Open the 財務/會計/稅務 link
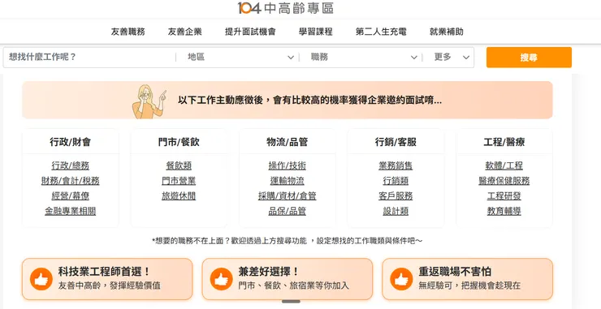This screenshot has width=601, height=309. pyautogui.click(x=70, y=181)
